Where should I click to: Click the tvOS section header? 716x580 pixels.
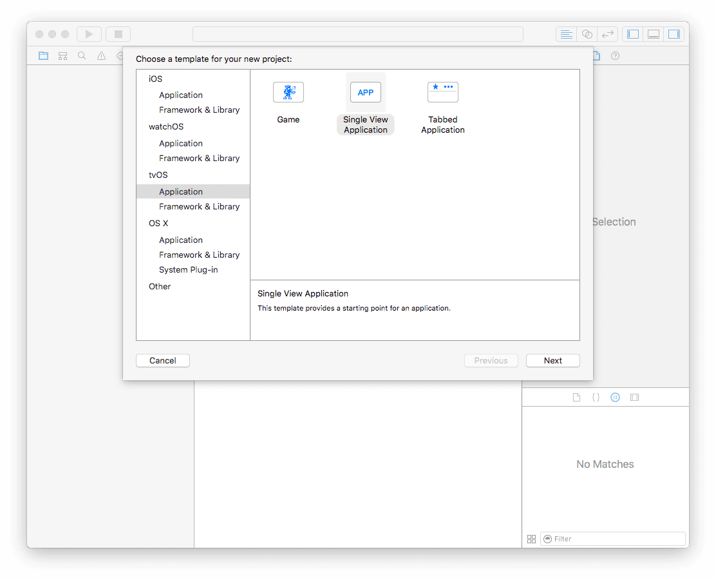point(158,175)
